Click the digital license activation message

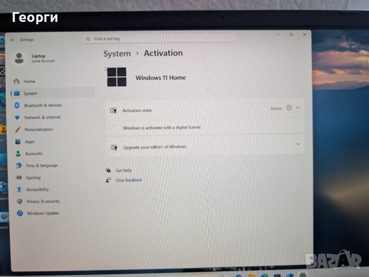point(162,128)
